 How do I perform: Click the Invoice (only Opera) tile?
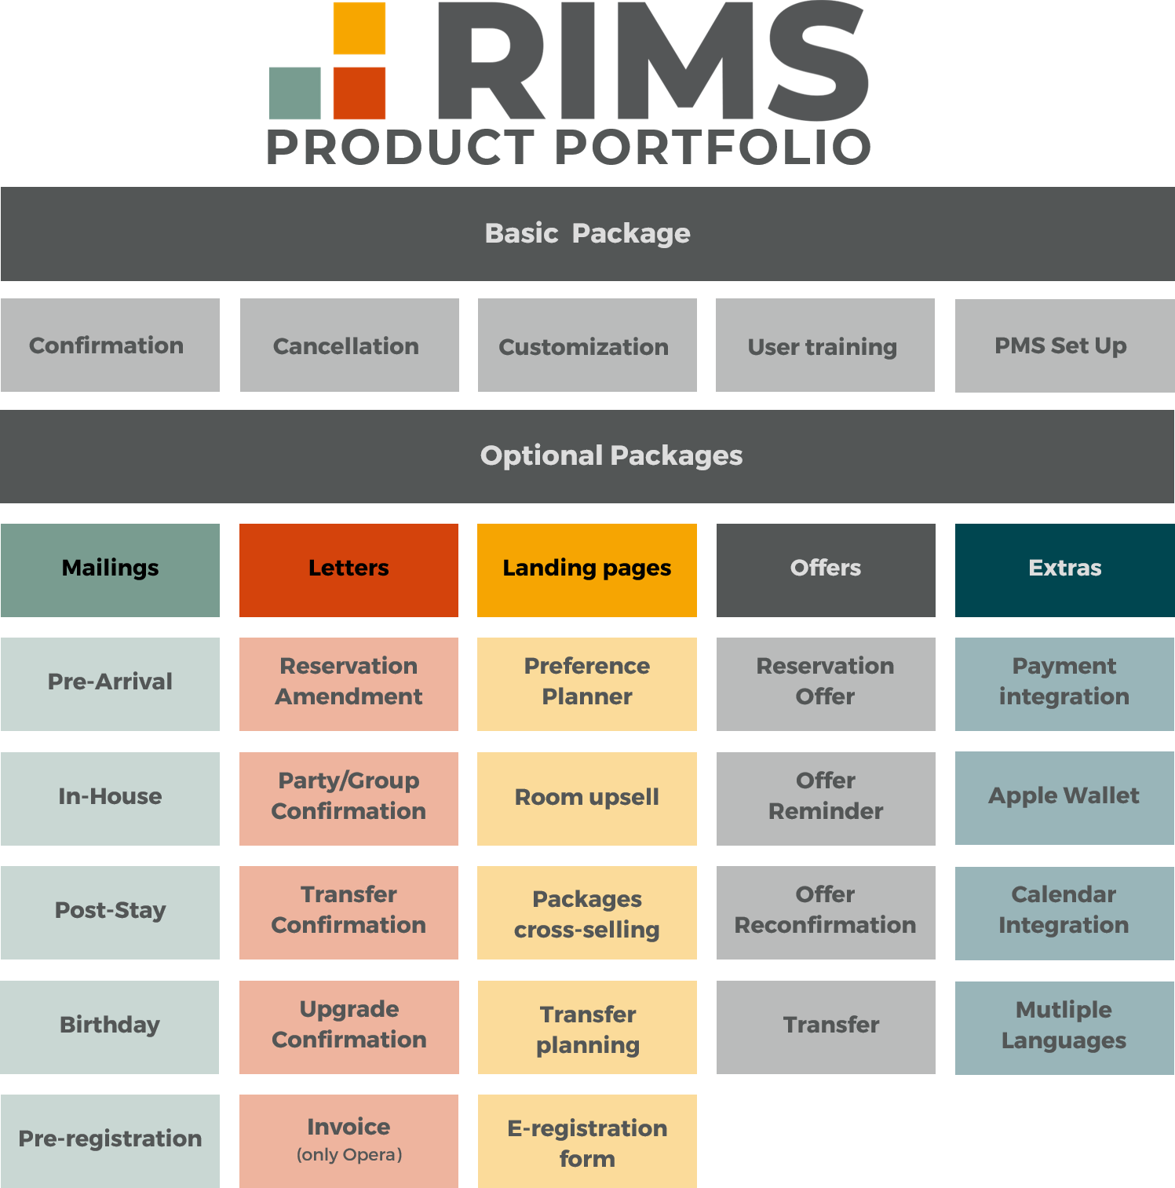click(x=348, y=1140)
